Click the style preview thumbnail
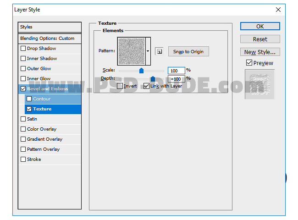Image resolution: width=298 pixels, height=220 pixels. pyautogui.click(x=259, y=84)
